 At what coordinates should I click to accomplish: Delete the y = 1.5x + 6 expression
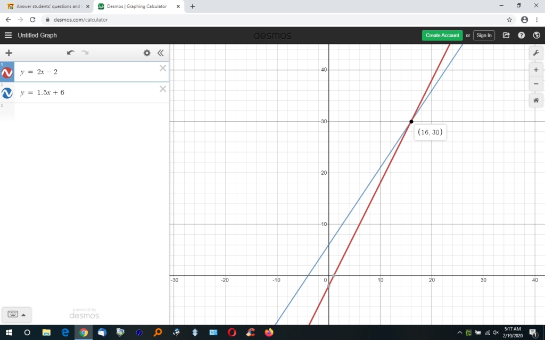163,89
